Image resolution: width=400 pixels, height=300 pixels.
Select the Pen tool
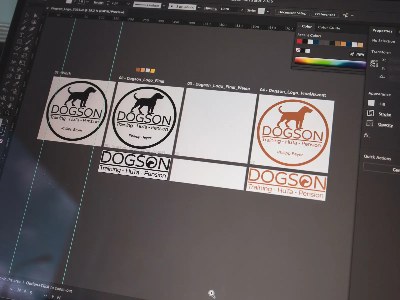23,28
